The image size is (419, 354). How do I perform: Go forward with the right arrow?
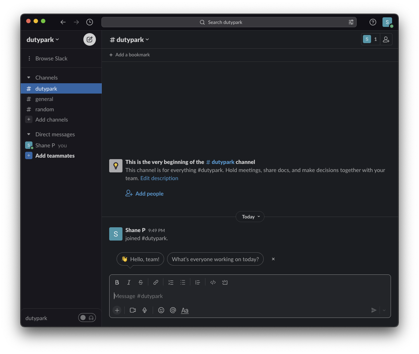[76, 22]
